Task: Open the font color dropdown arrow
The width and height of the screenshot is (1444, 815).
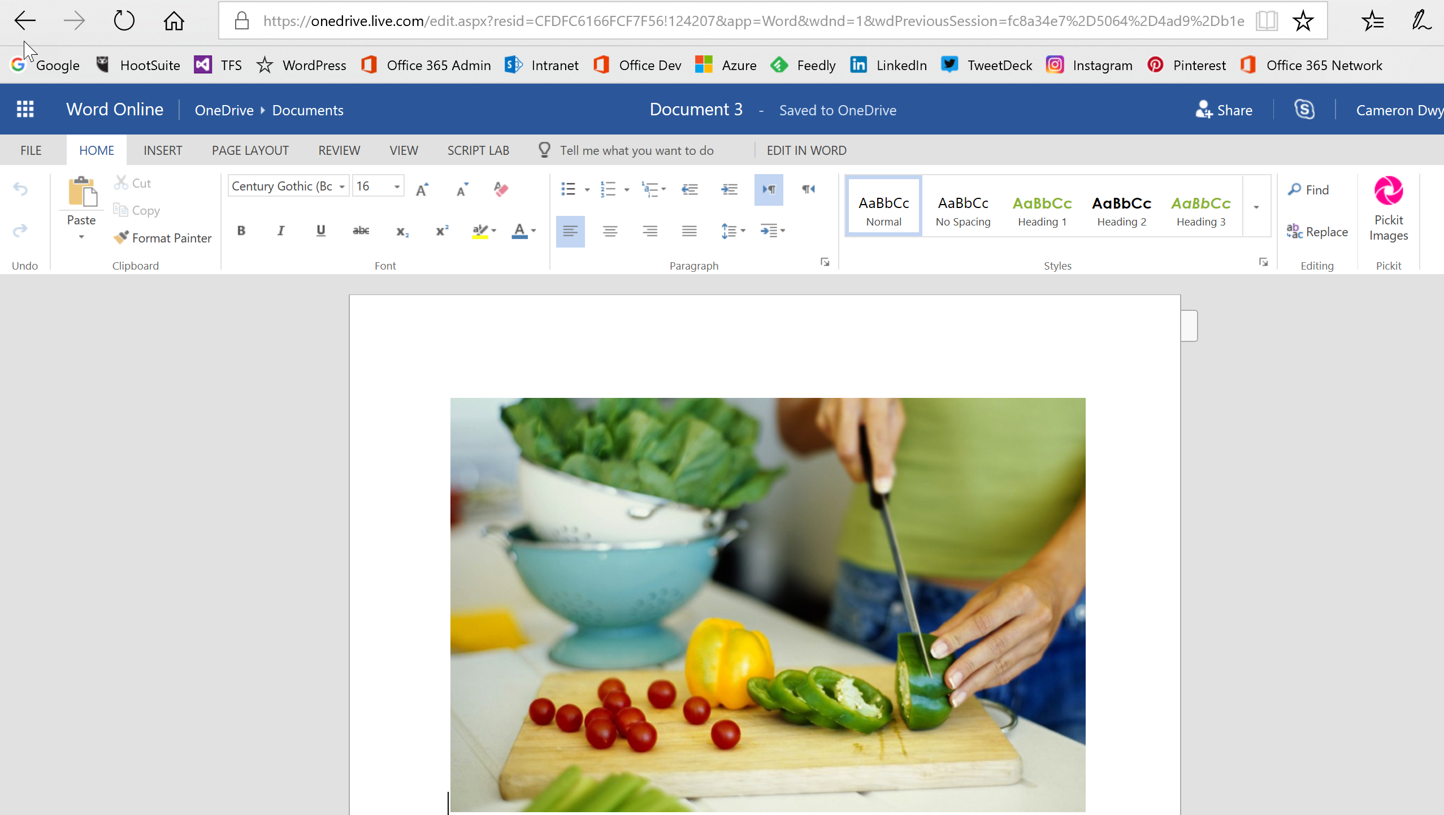Action: 534,231
